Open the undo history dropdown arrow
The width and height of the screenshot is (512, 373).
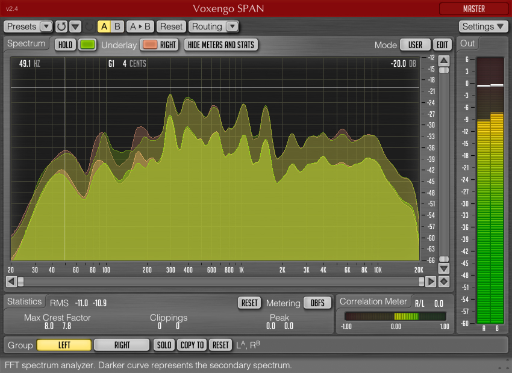point(75,26)
